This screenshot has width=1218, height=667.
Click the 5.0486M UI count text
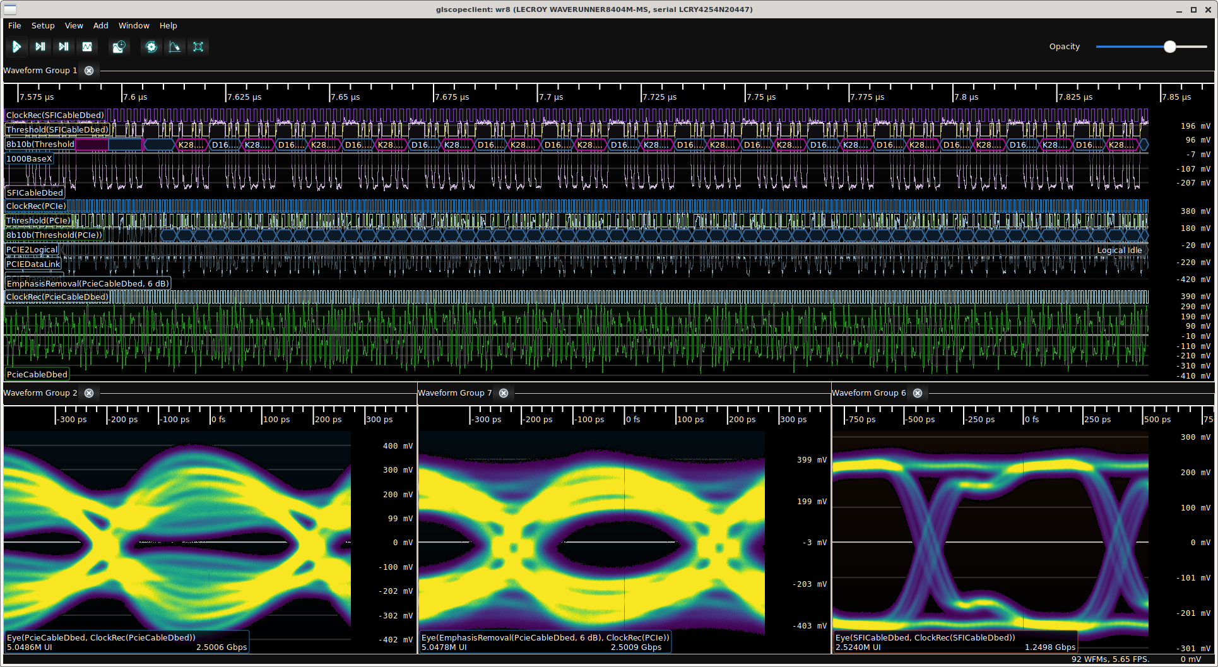(29, 647)
